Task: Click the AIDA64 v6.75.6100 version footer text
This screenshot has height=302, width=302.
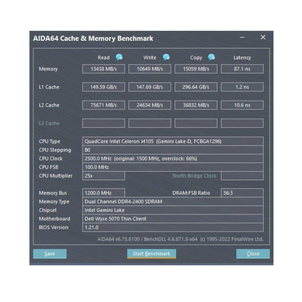Action: 180,239
